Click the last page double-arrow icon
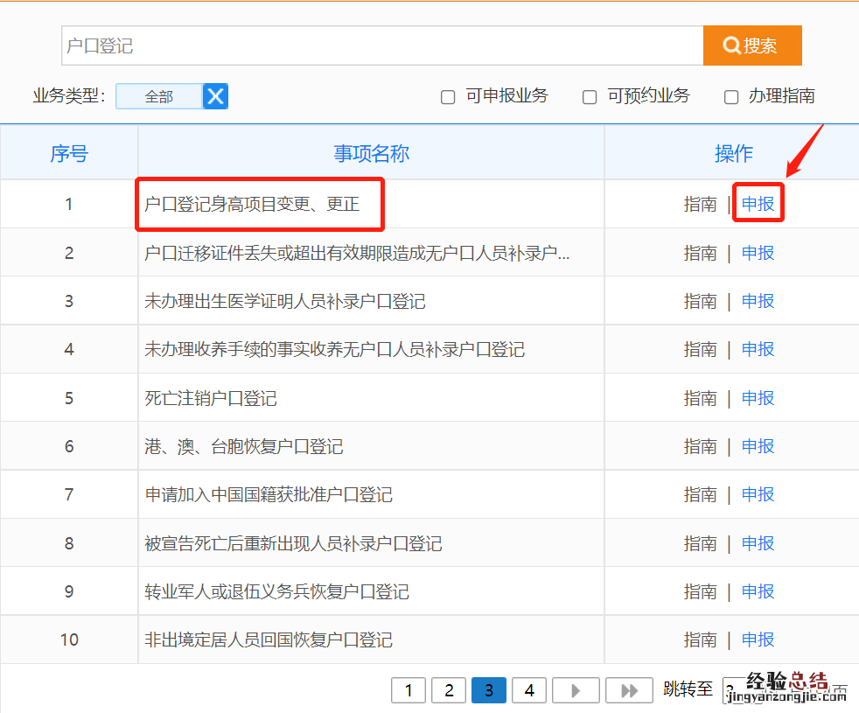Screen dimensions: 859x713 coord(629,690)
